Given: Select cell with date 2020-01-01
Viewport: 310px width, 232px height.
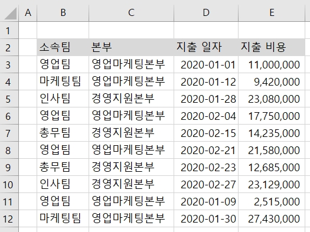Looking at the screenshot, I should point(206,64).
